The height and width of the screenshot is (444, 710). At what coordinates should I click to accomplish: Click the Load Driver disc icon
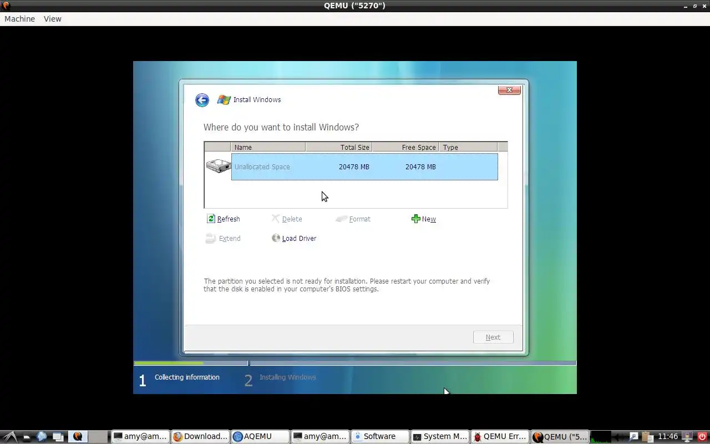276,238
